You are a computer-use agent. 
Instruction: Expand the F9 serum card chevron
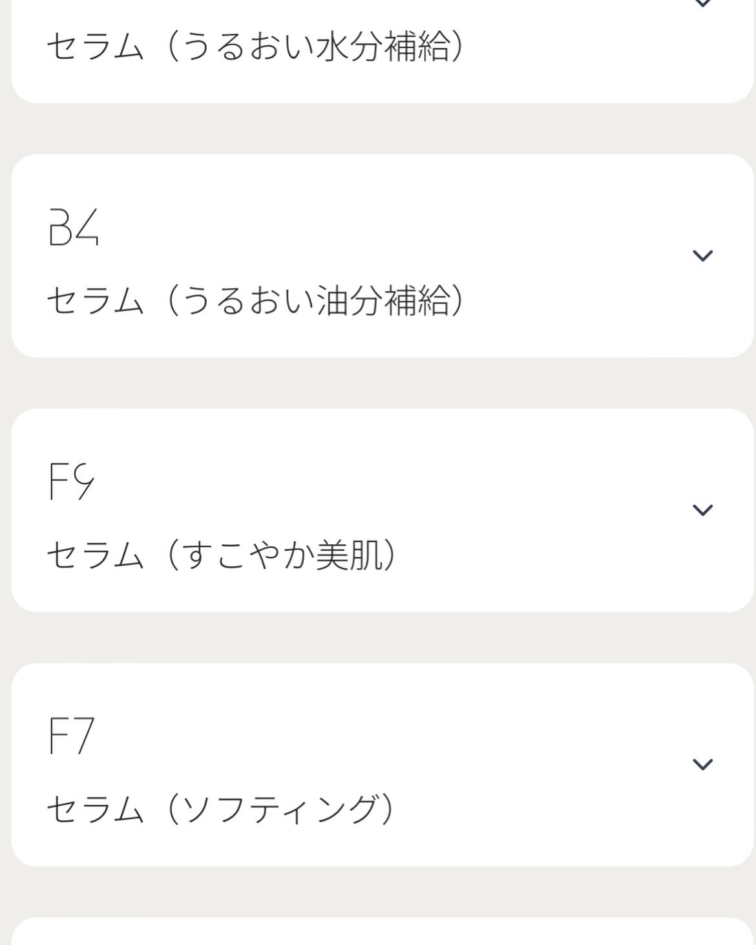[702, 510]
